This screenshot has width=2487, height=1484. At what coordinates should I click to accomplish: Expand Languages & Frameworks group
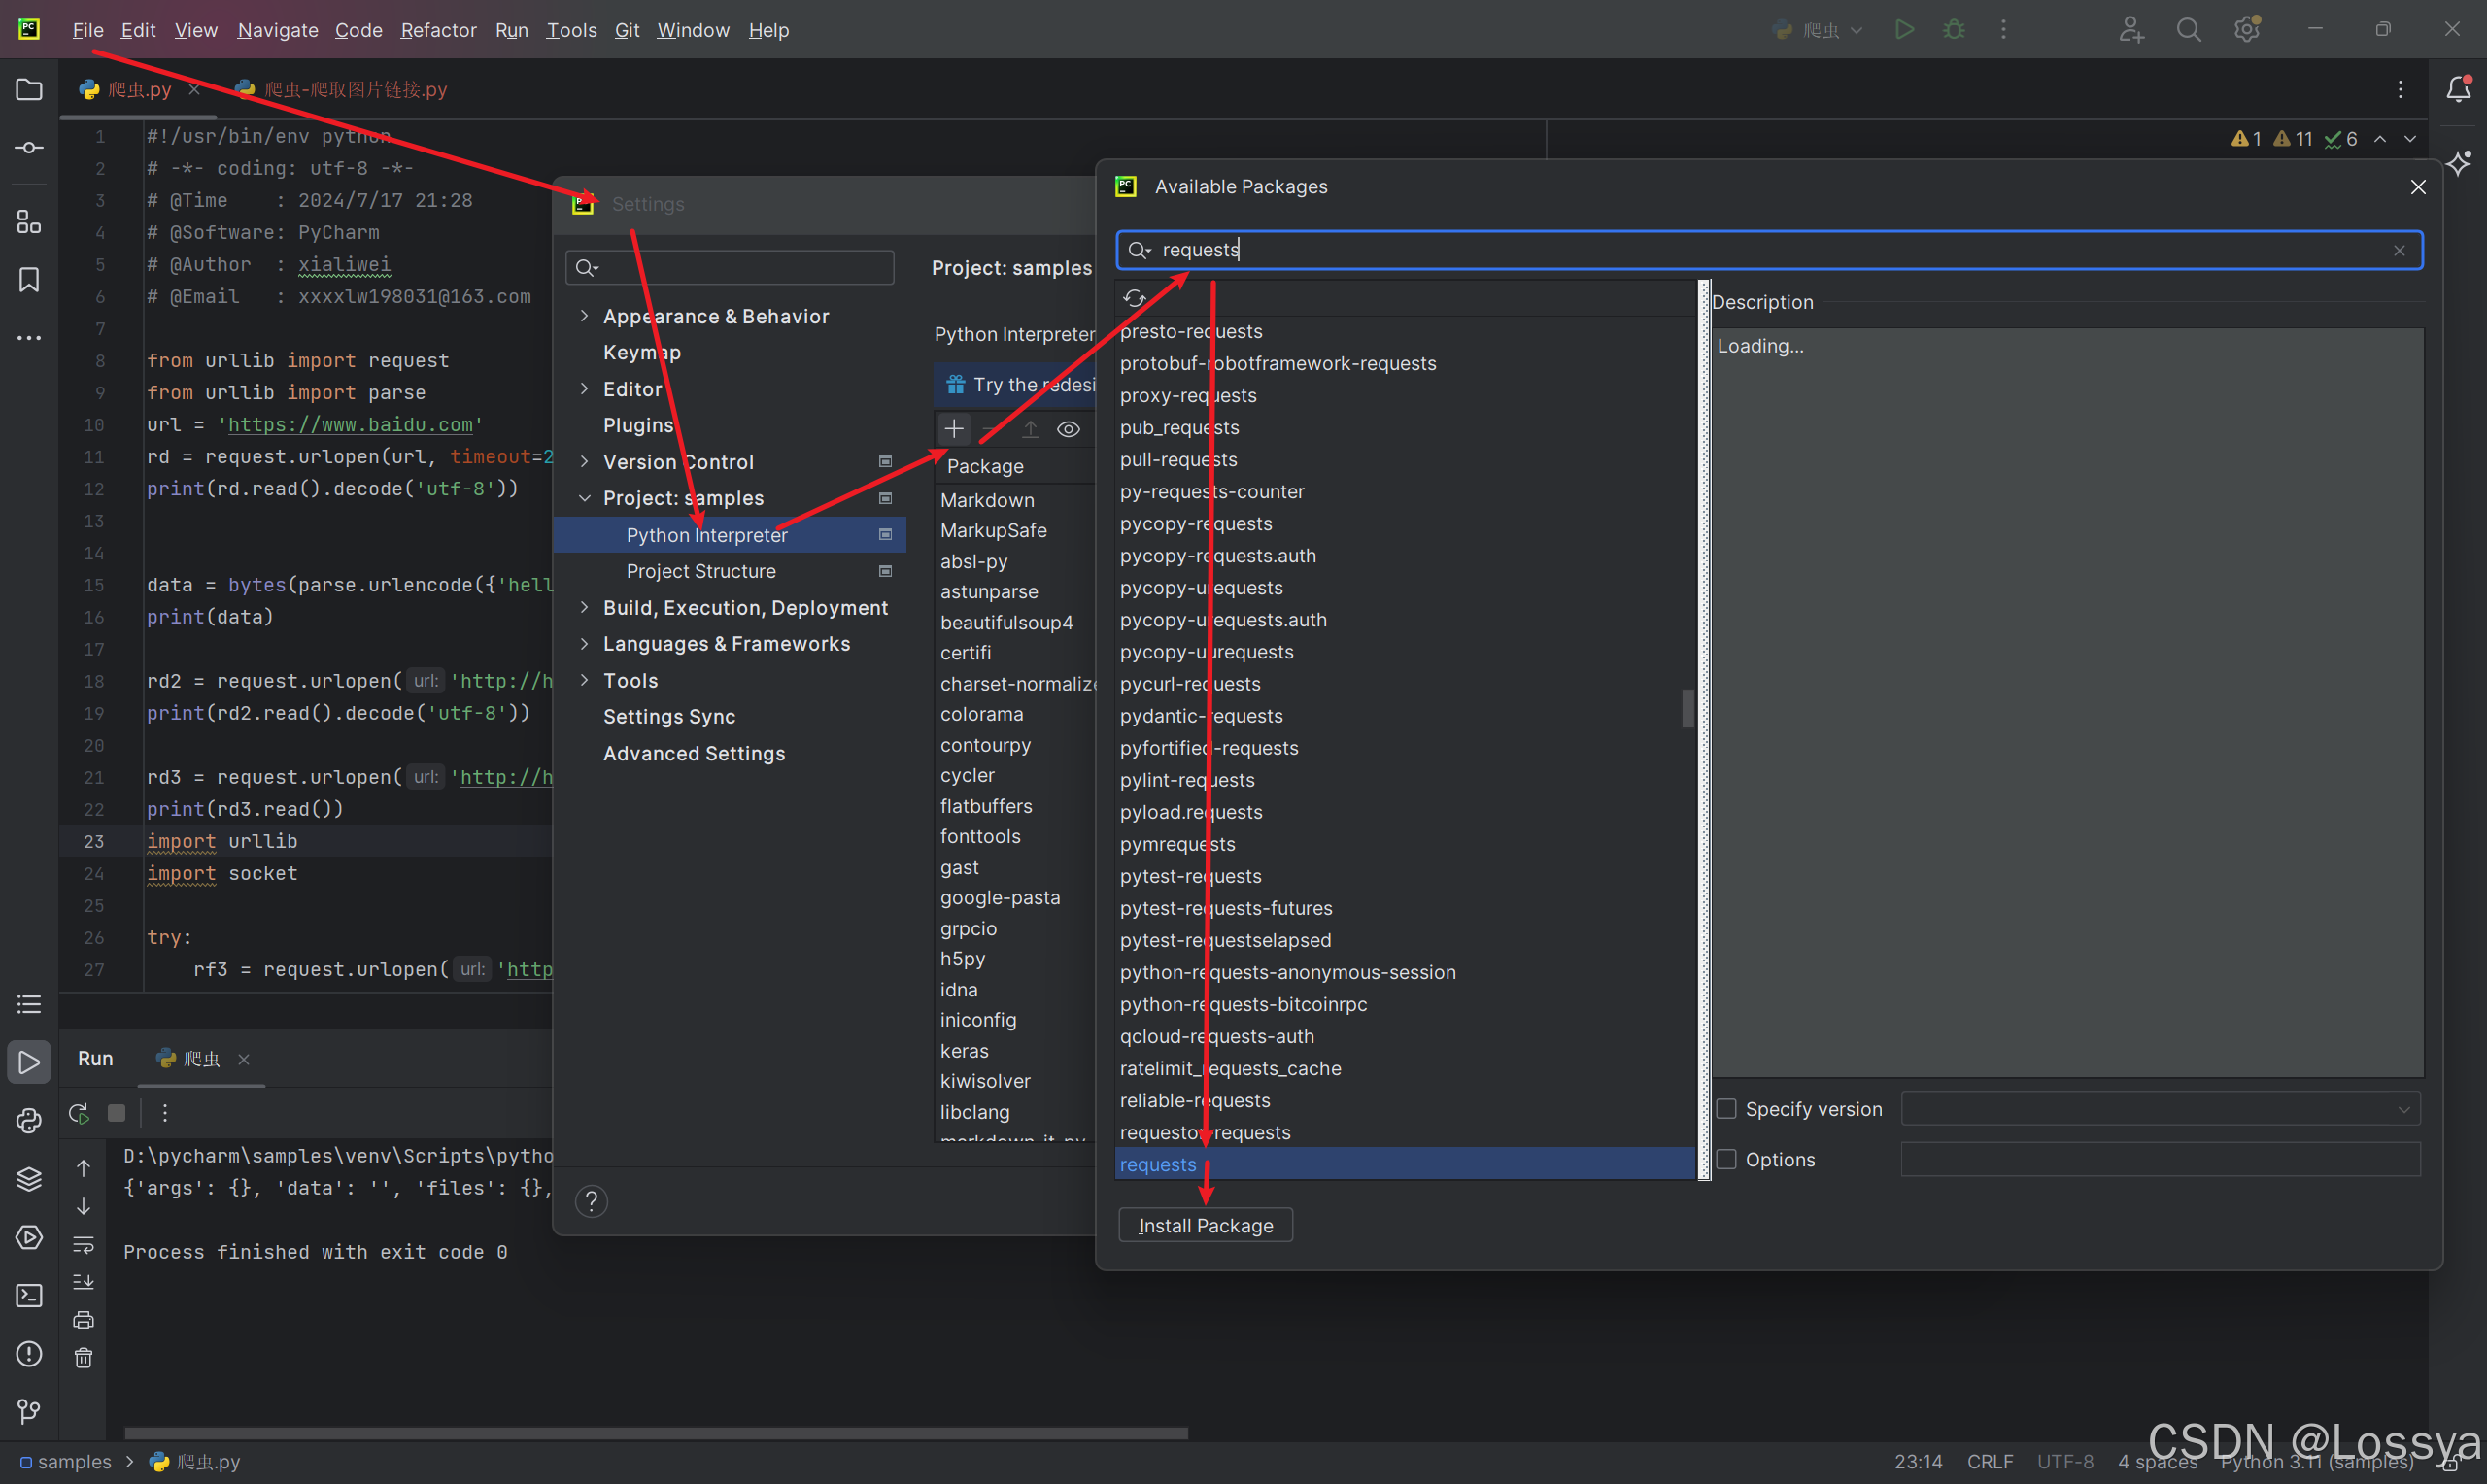[x=584, y=644]
